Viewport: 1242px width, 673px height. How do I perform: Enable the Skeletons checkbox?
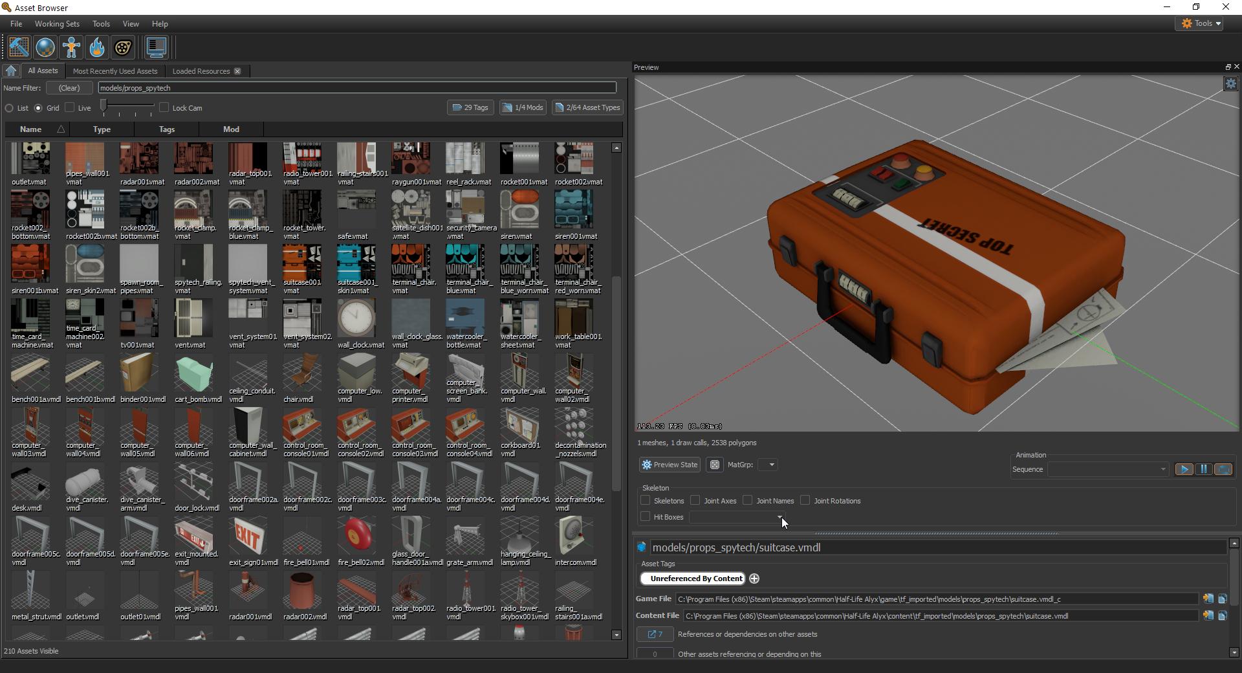[x=646, y=500]
